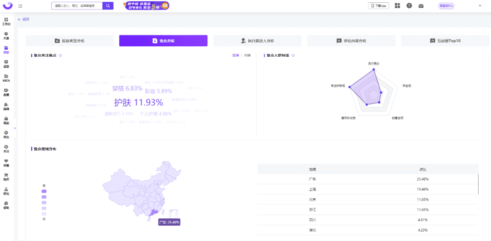Screen dimensions: 491x241
Task: Click 护肤 11.93% in word cloud
Action: point(138,103)
